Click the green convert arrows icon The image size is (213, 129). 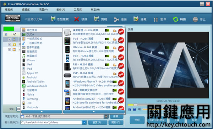click(176, 19)
